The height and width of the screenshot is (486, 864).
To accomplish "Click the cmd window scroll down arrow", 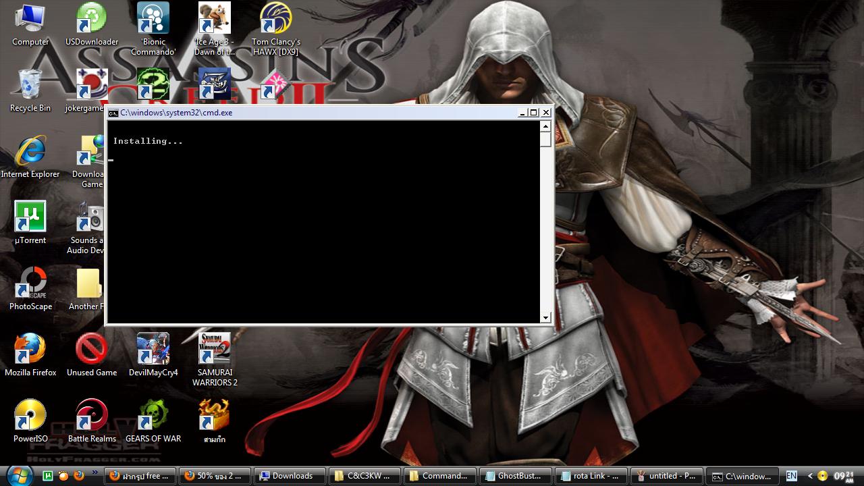I will pos(545,317).
